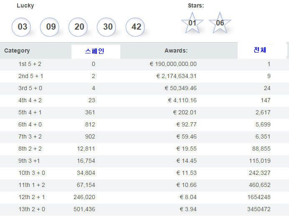
Task: Open the 스페인 column header link
Action: tap(94, 51)
